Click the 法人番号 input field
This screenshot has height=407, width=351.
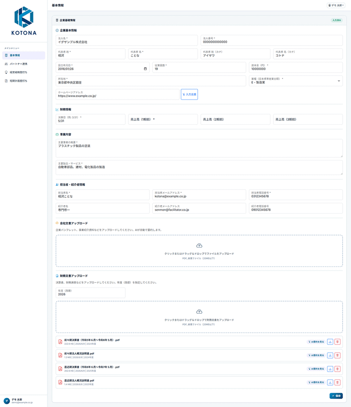tap(271, 40)
